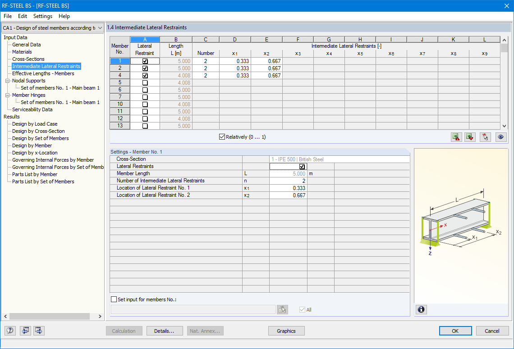This screenshot has height=349, width=514.
Task: Click navigator horizontal scrollbar right arrow
Action: (100, 316)
